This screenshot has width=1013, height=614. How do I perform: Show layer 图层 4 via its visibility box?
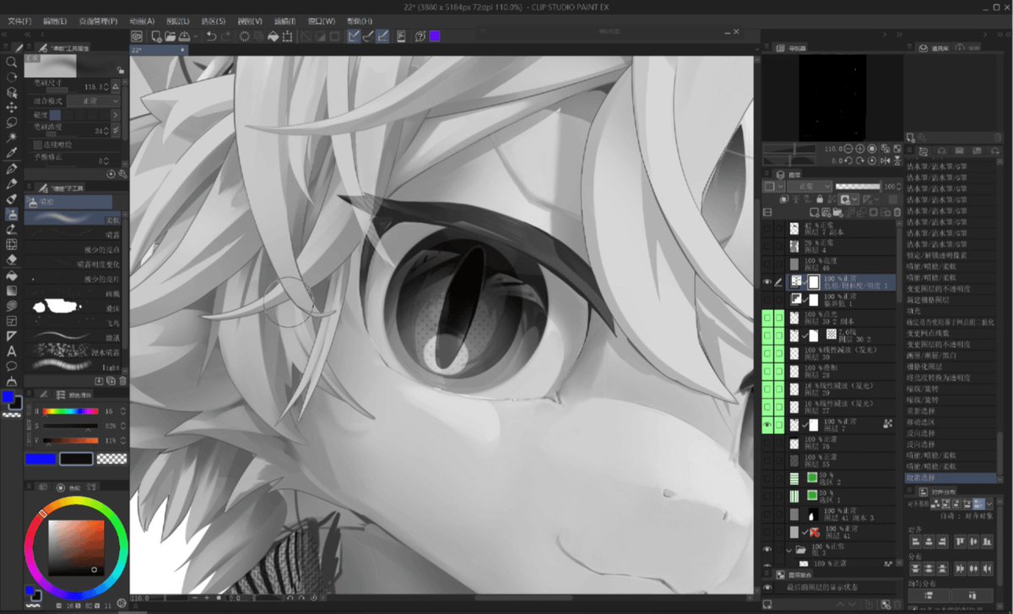click(767, 247)
